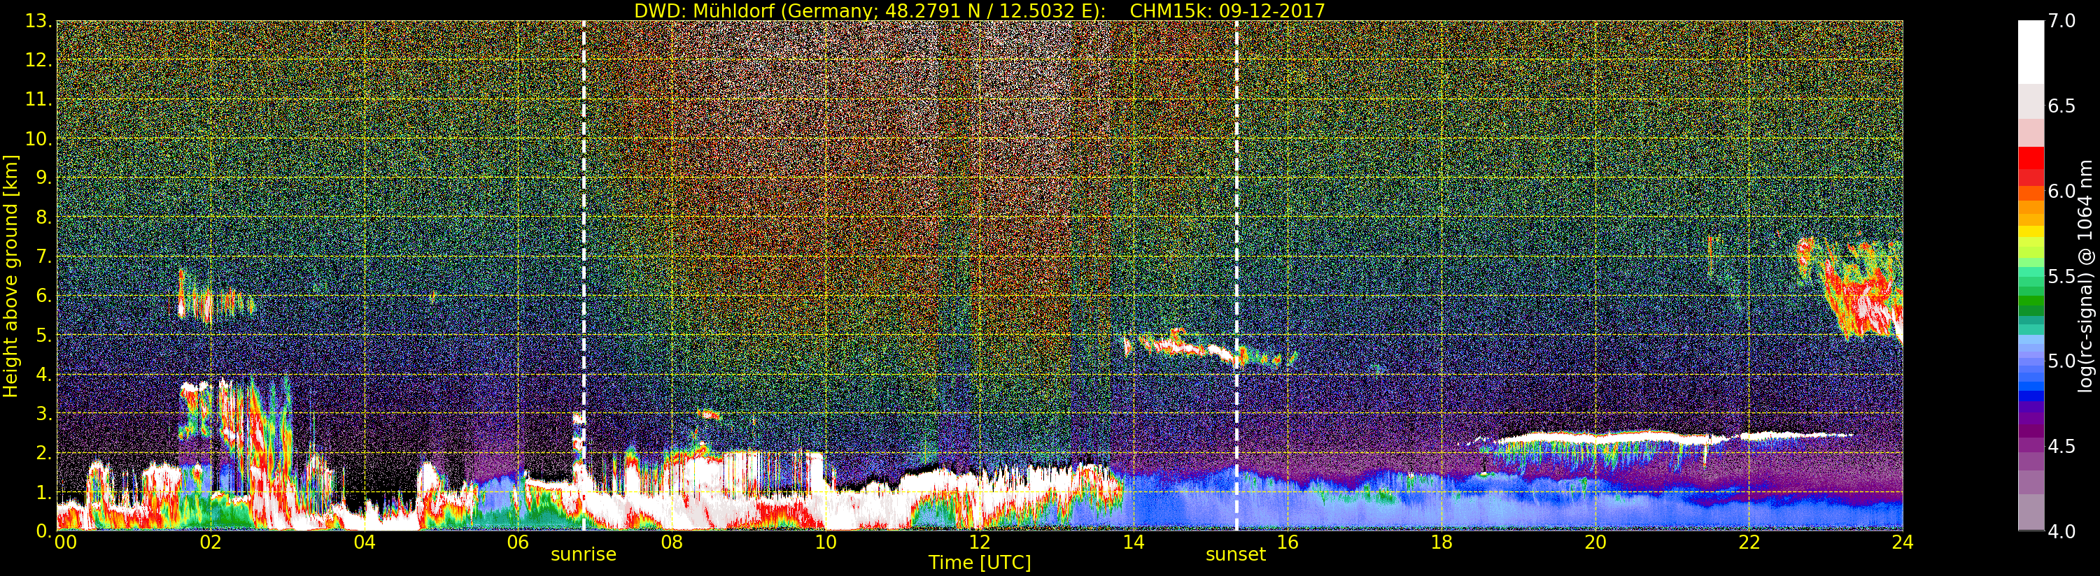Image resolution: width=2100 pixels, height=576 pixels.
Task: Click the "18" tick on the time axis
Action: (1442, 542)
